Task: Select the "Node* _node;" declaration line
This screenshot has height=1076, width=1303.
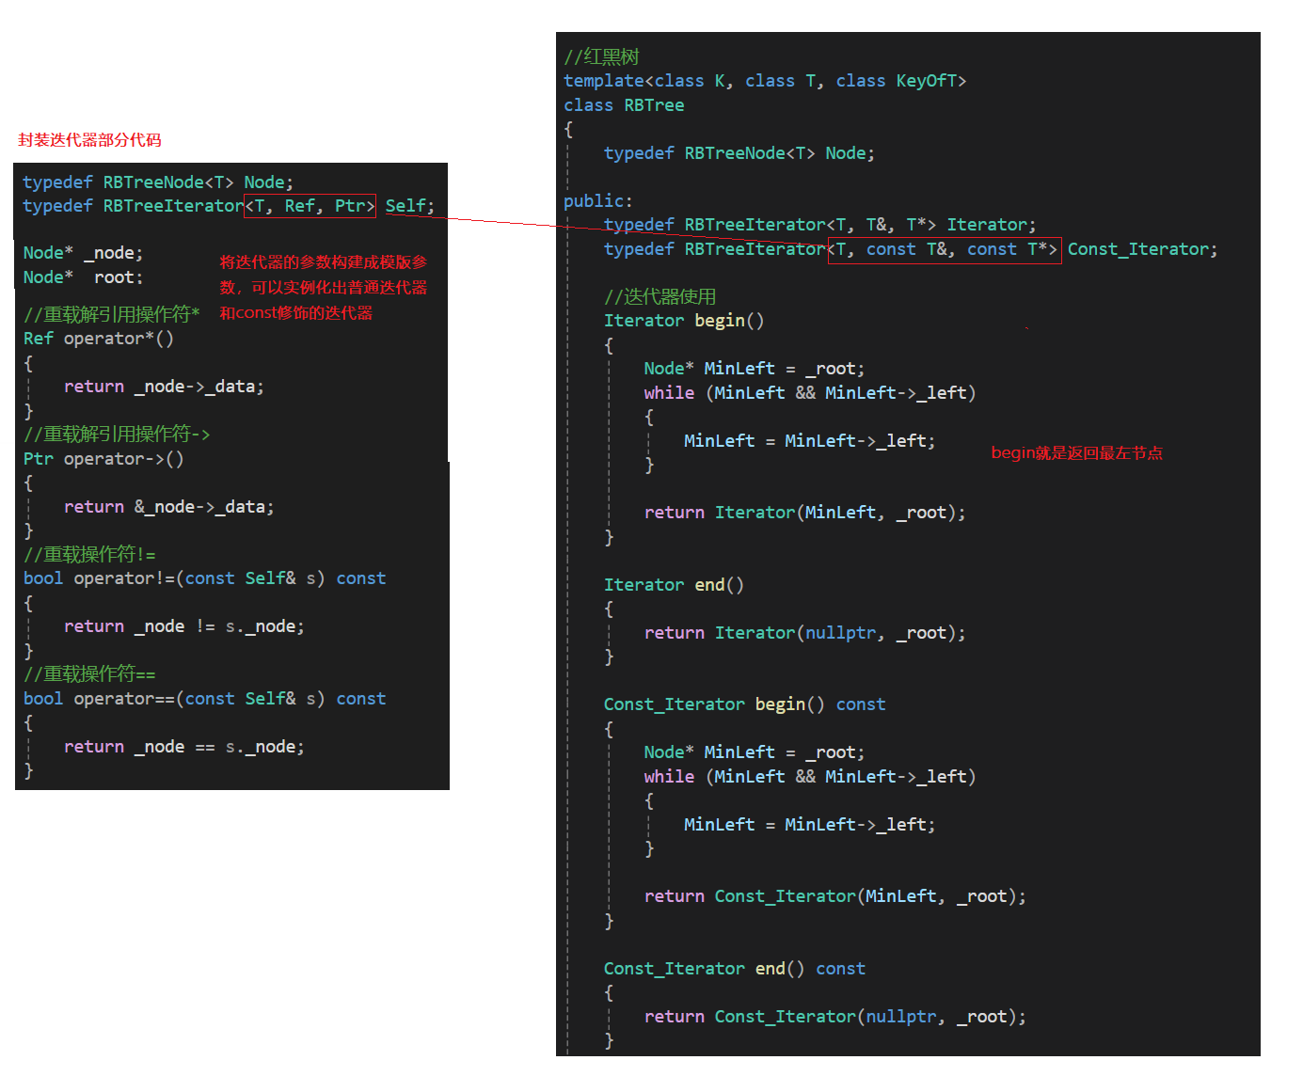Action: (84, 253)
